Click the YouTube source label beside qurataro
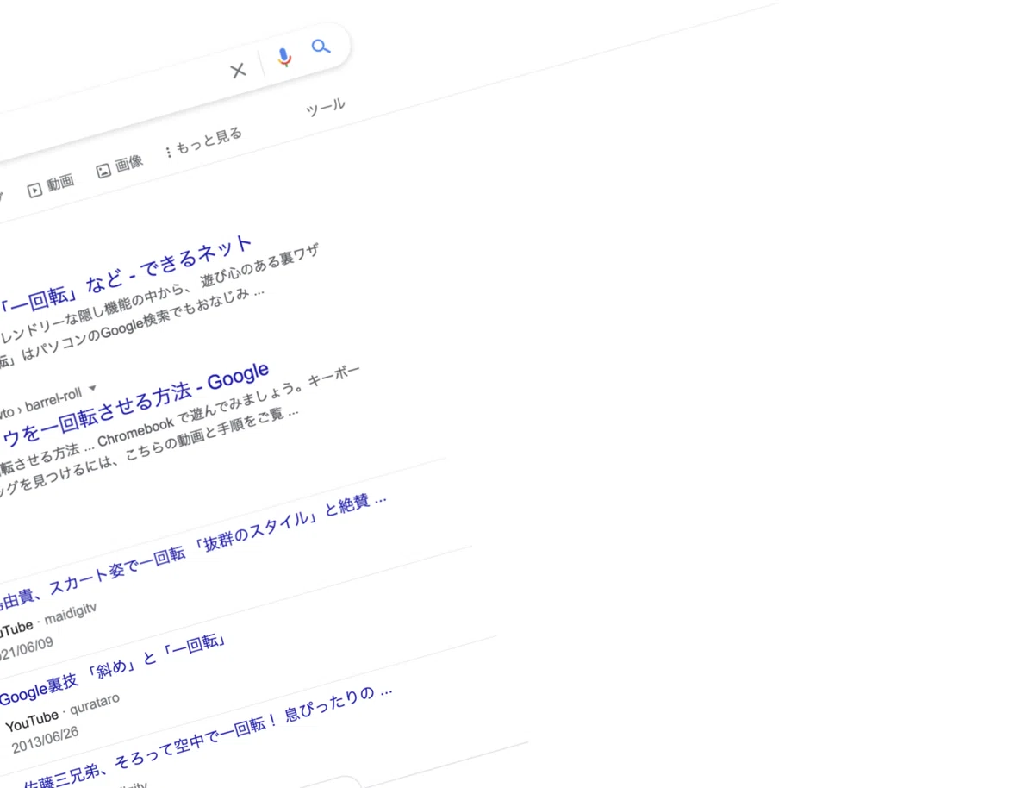This screenshot has height=788, width=1034. click(x=32, y=722)
